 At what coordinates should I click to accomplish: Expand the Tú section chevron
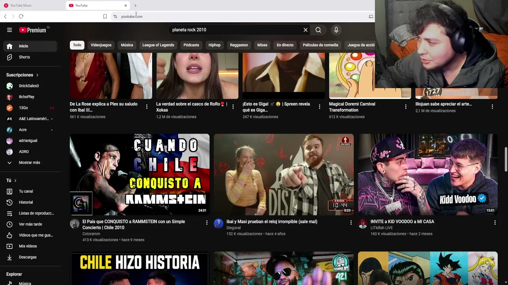tap(15, 180)
